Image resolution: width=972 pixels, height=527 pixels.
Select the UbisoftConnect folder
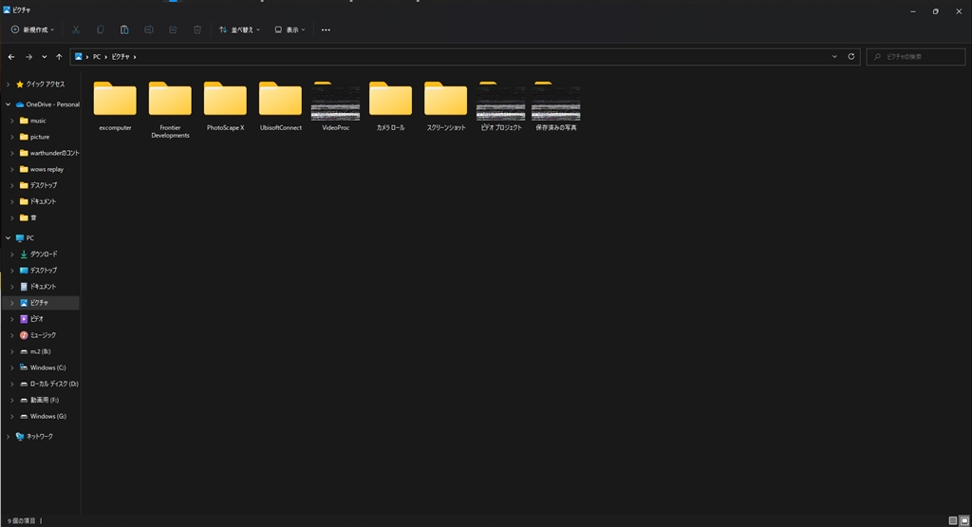[x=280, y=106]
